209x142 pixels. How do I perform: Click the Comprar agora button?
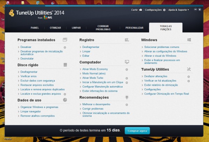137,131
